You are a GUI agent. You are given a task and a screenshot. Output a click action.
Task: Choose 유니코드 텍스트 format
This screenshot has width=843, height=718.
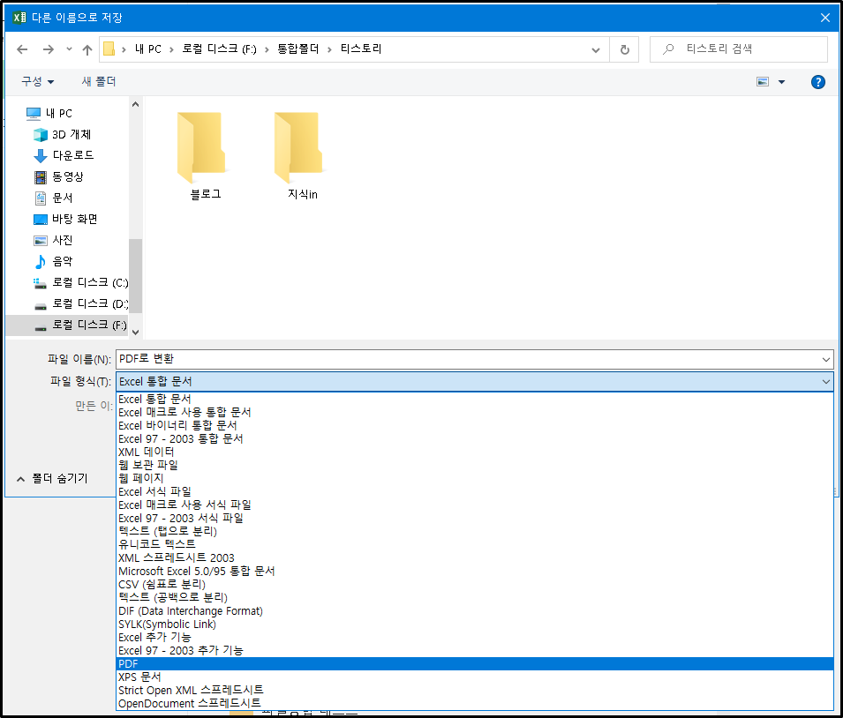475,544
